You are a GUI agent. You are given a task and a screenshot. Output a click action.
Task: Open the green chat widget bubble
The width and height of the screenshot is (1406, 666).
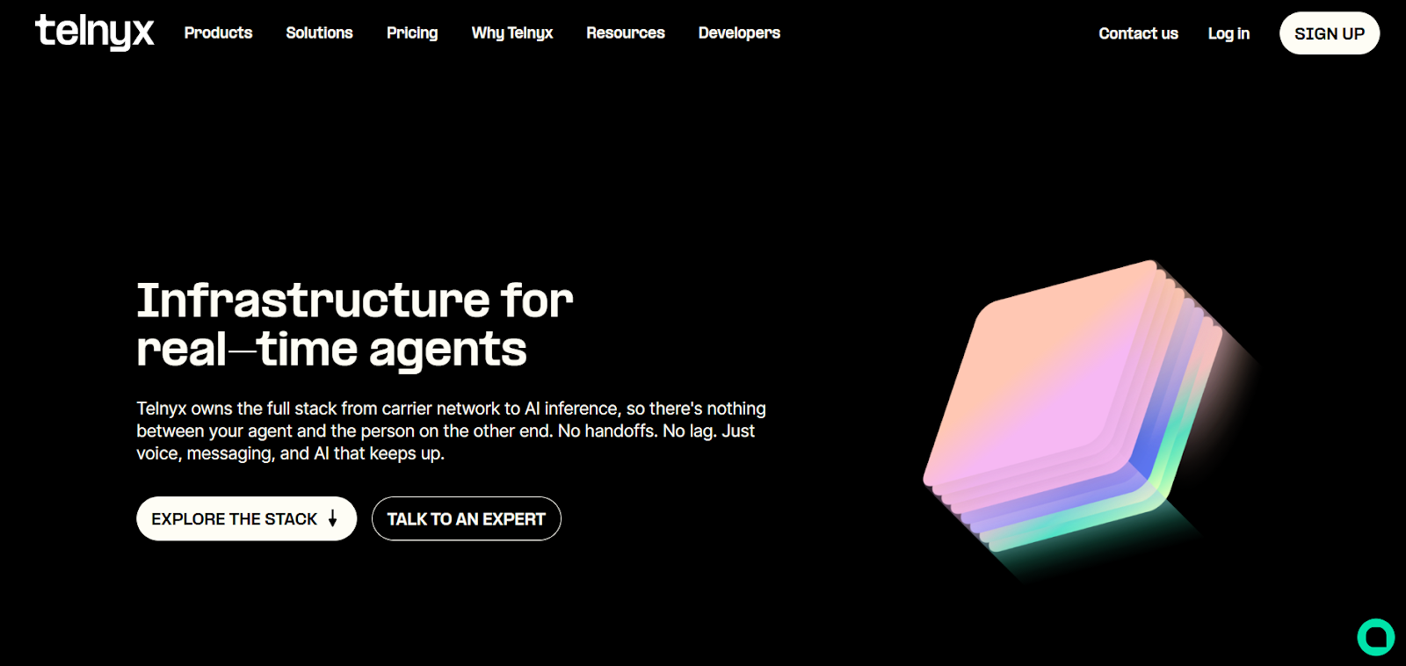1375,637
